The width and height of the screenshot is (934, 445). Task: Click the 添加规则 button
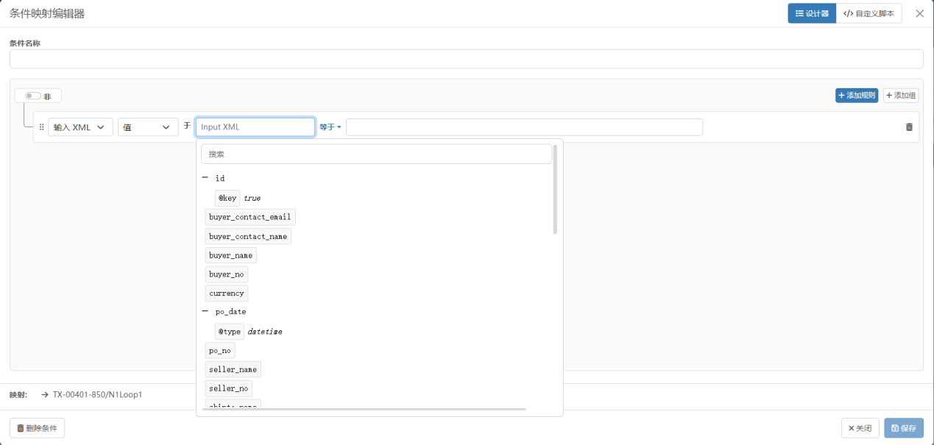[857, 96]
